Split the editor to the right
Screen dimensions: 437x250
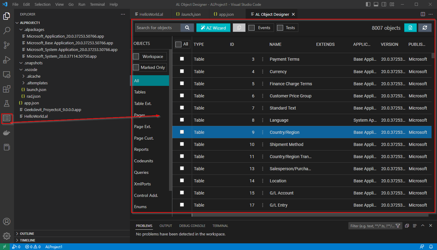[x=423, y=14]
